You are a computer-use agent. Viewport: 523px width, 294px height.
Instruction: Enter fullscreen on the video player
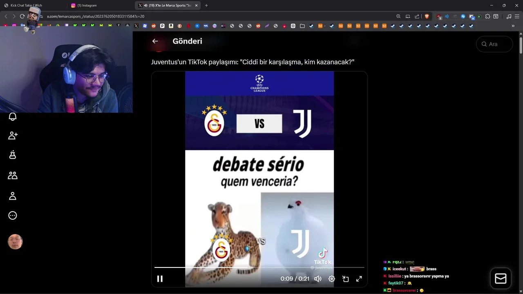coord(359,278)
